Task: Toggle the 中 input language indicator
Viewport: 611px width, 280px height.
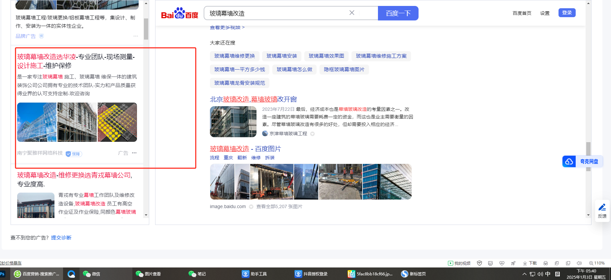Action: click(548, 274)
